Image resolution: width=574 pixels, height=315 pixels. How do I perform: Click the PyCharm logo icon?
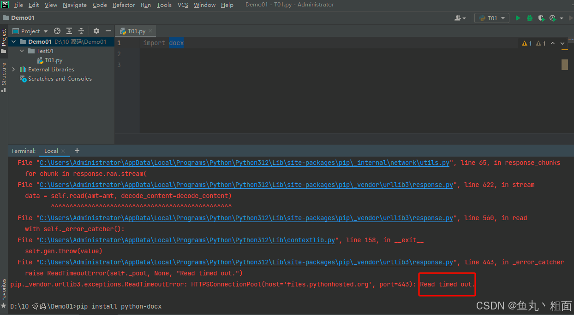pos(5,5)
